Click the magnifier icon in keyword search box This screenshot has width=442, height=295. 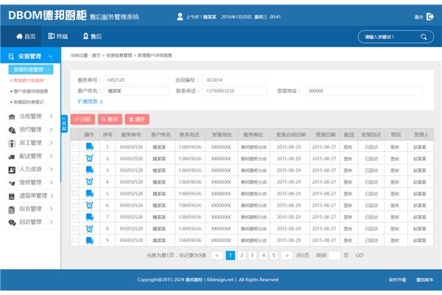[x=424, y=37]
